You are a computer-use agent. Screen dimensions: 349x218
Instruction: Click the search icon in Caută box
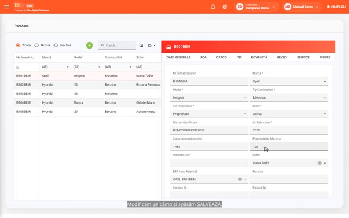(103, 45)
